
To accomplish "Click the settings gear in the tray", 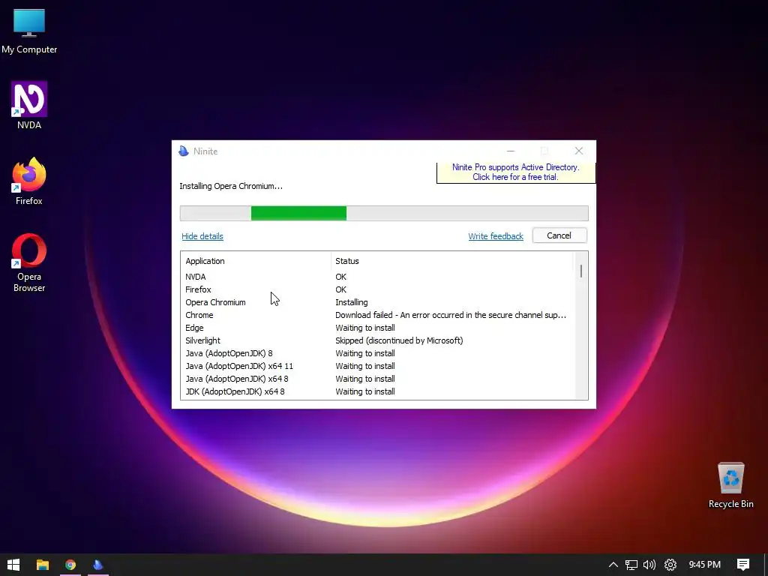I will 670,565.
